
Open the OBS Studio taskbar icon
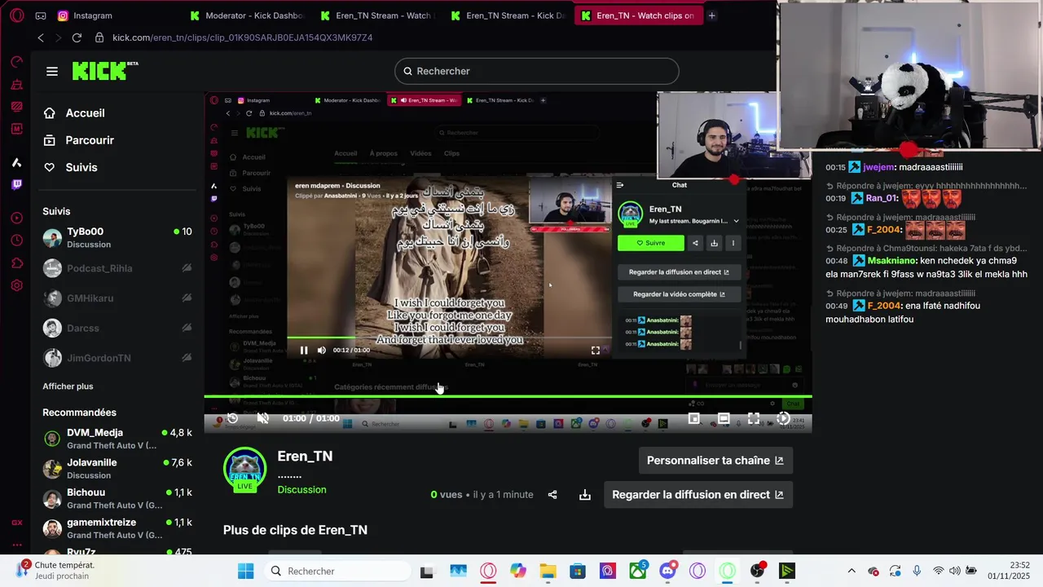click(758, 572)
